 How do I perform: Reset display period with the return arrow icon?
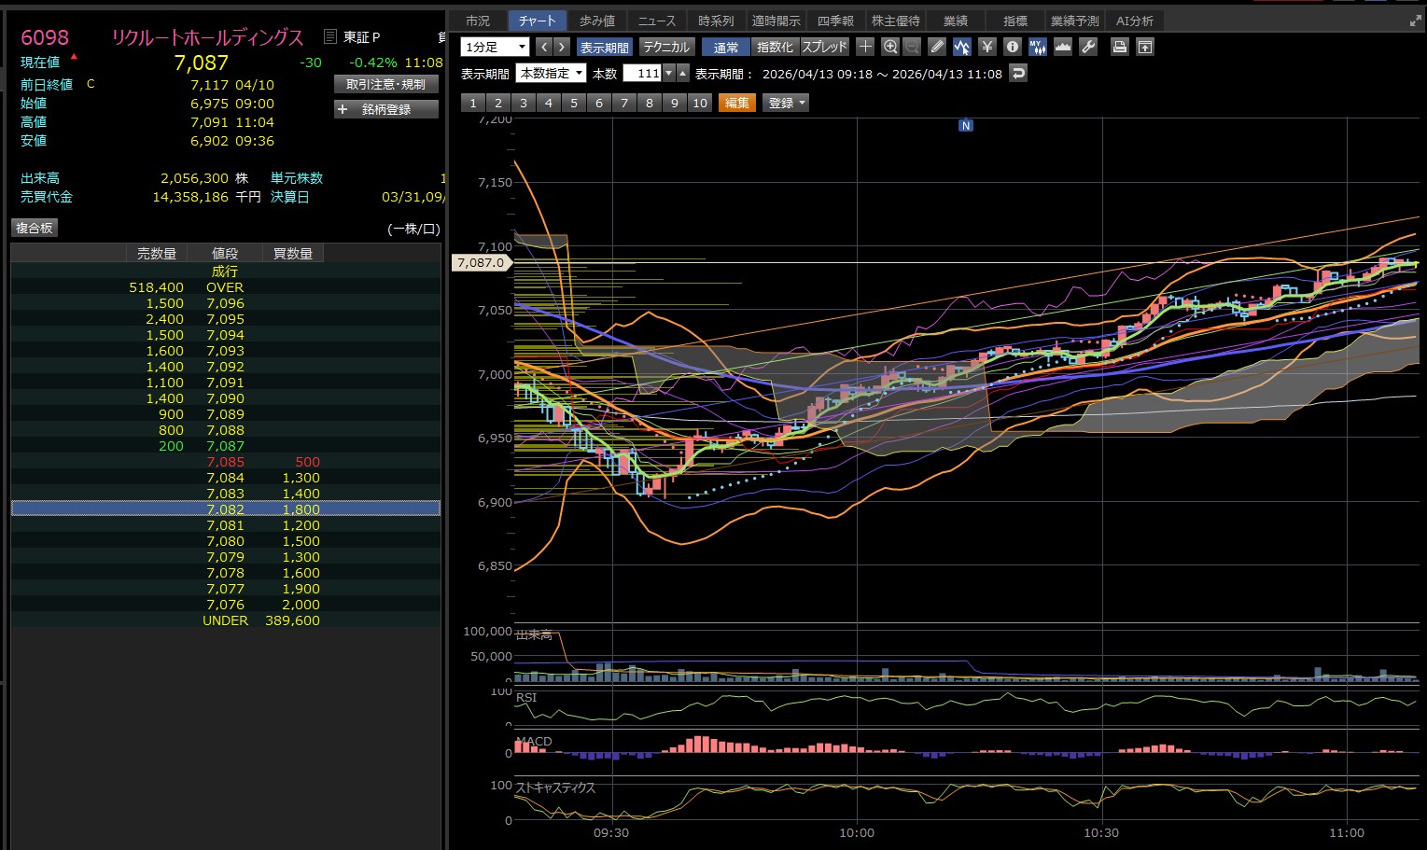1018,73
